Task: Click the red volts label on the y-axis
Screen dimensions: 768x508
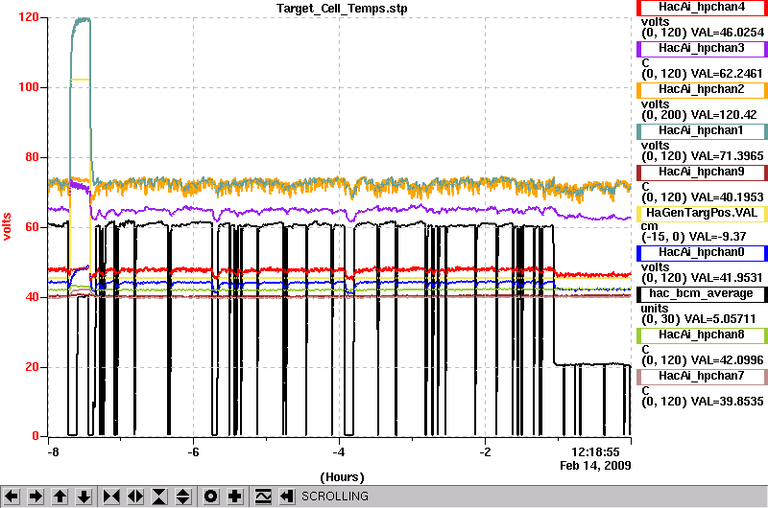Action: point(7,226)
